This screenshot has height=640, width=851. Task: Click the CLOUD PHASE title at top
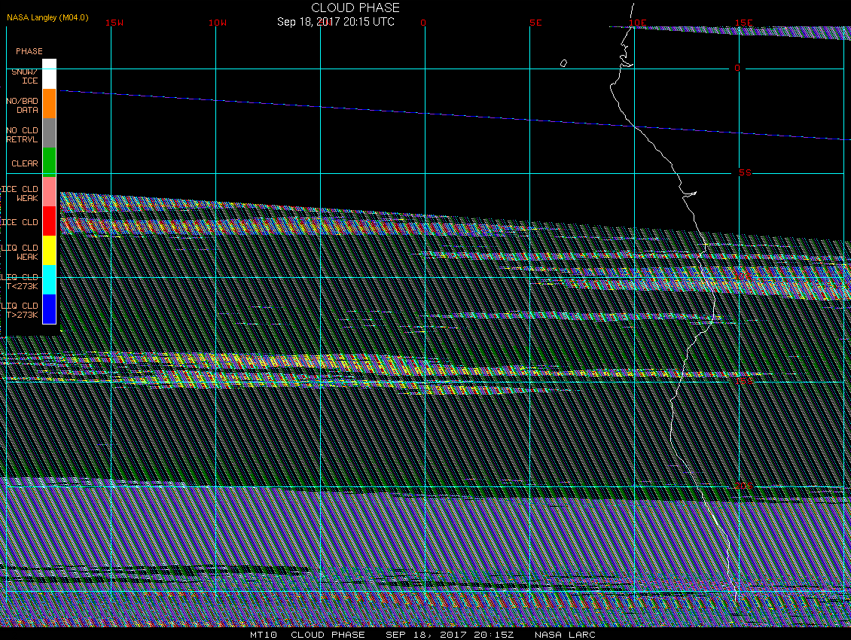click(x=355, y=8)
